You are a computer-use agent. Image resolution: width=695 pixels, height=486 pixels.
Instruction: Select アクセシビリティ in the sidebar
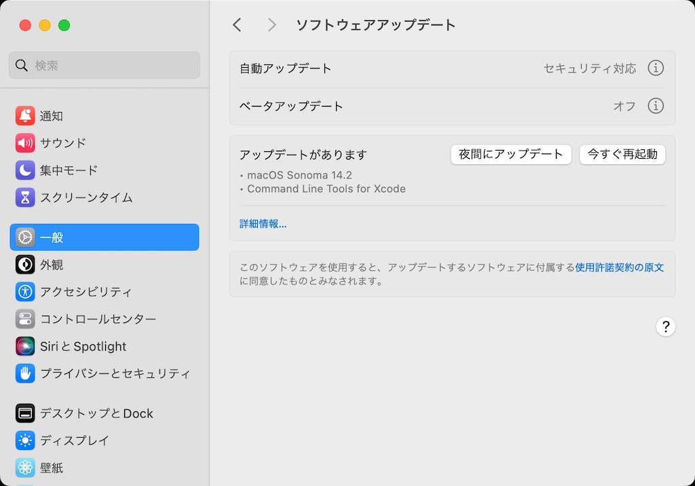click(104, 292)
